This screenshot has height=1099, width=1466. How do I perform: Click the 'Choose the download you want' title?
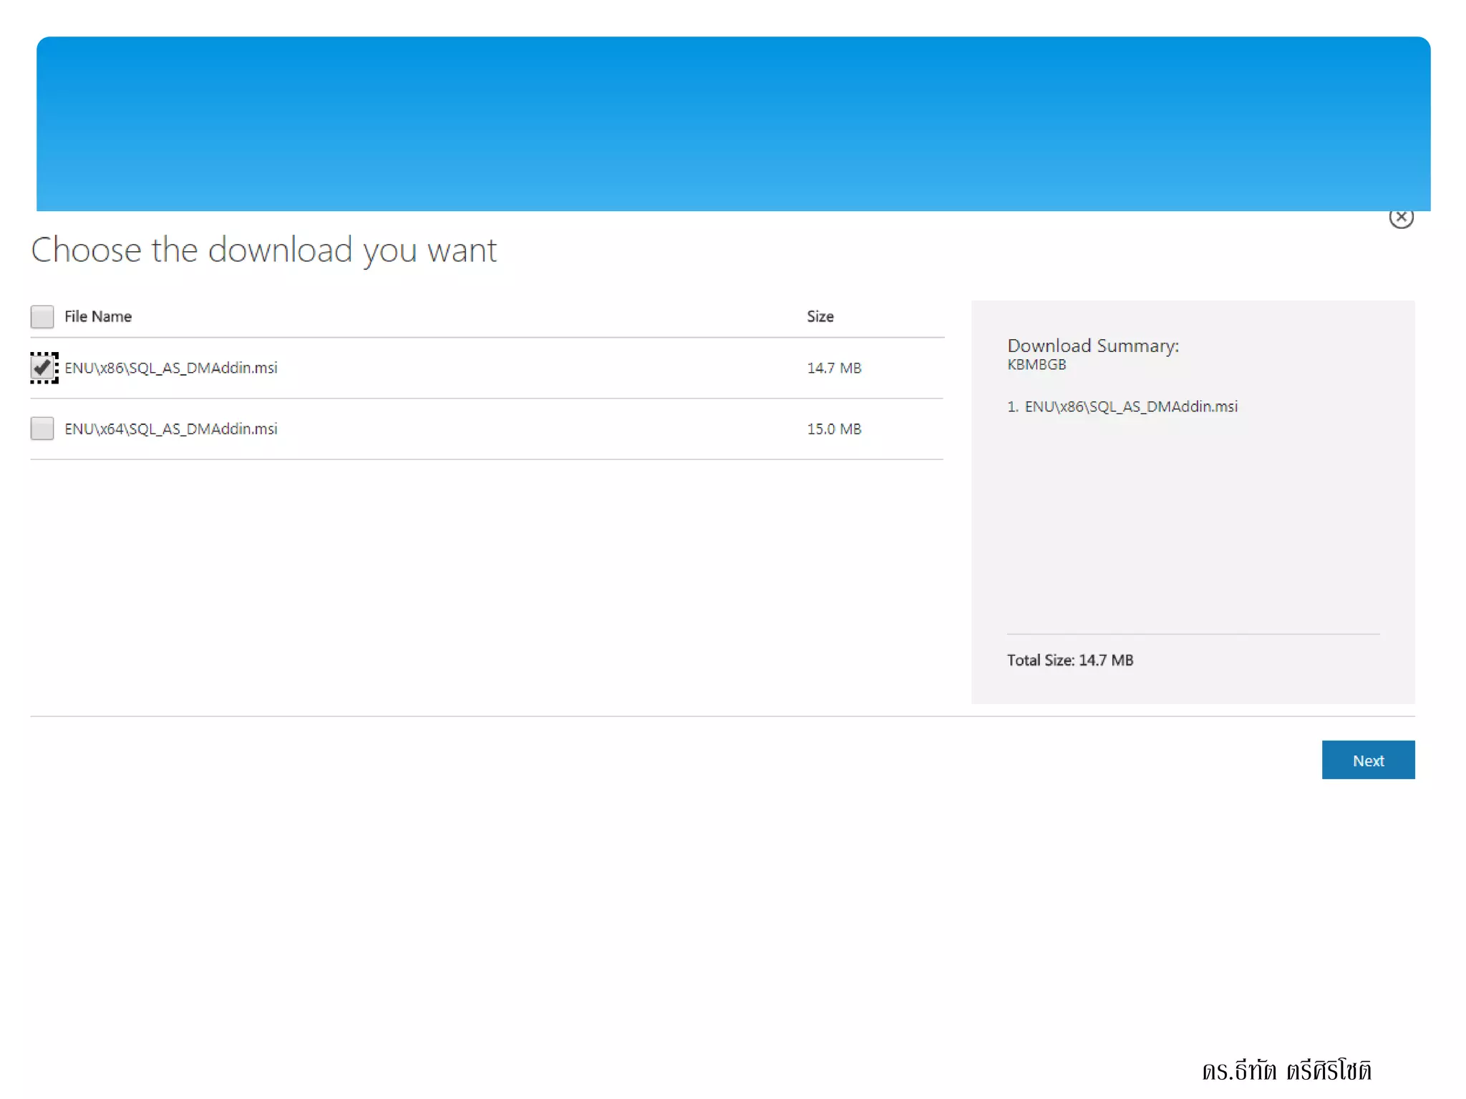(263, 250)
